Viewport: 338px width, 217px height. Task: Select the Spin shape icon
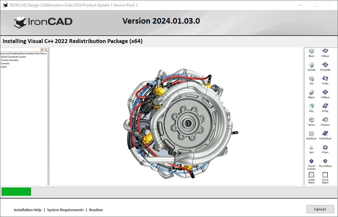311,147
